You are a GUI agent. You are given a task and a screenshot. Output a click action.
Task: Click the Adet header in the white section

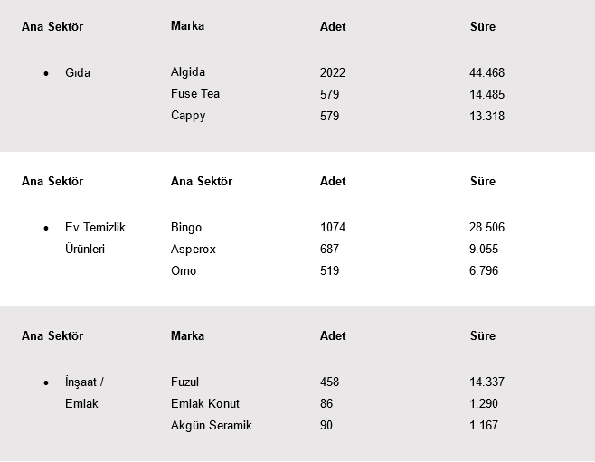coord(333,181)
